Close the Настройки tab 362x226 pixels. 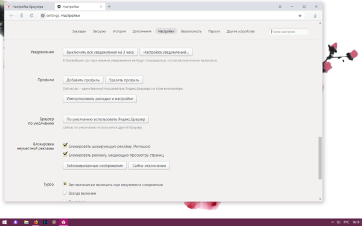pyautogui.click(x=101, y=7)
